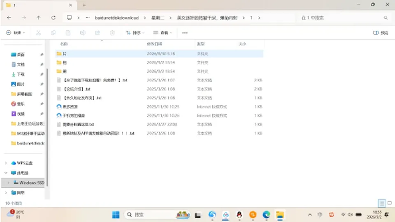Viewport: 395px width, 222px height.
Task: Navigate to baidunetdiskdownload in the breadcrumb
Action: (x=116, y=18)
